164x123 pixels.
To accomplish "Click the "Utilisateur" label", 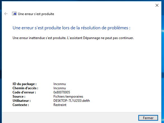I will coord(22,101).
